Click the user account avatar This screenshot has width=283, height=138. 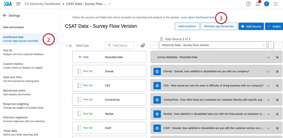point(266,4)
